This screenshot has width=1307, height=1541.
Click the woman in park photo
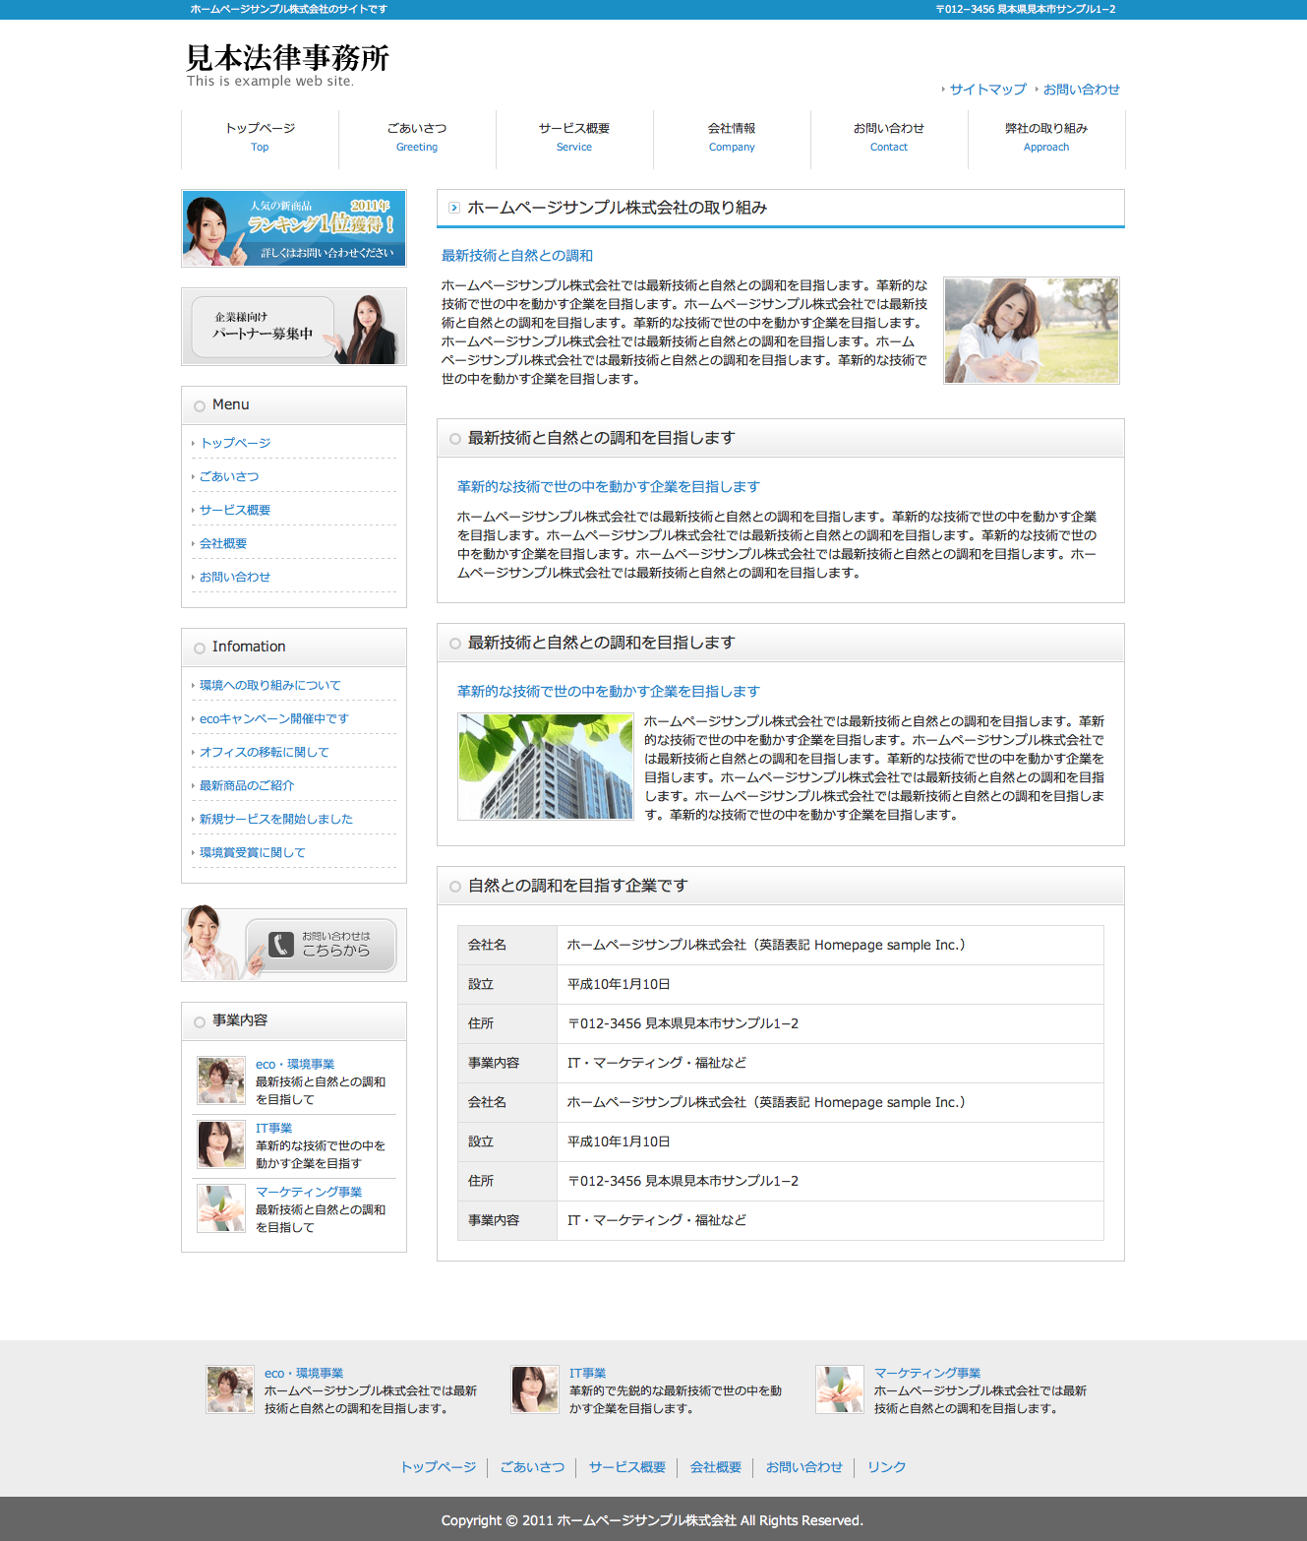tap(1032, 331)
